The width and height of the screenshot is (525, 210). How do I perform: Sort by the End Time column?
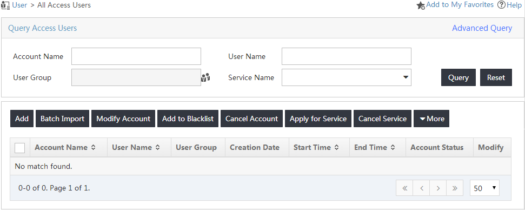[375, 147]
